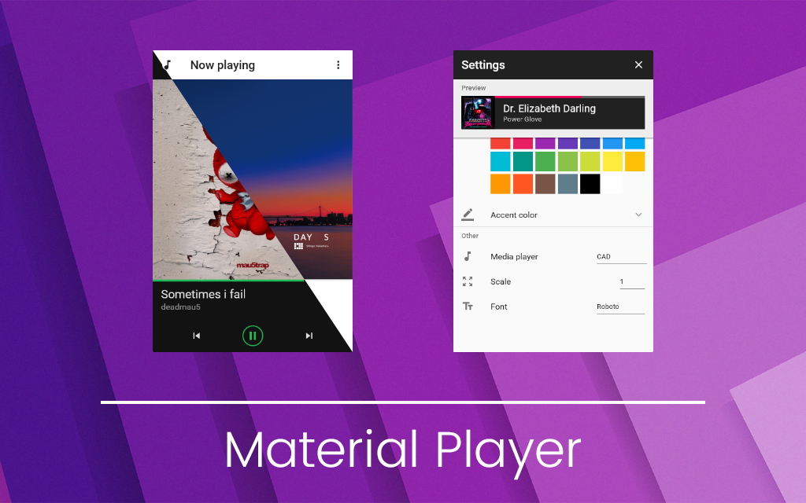Image resolution: width=806 pixels, height=503 pixels.
Task: Close the Settings panel
Action: tap(638, 64)
